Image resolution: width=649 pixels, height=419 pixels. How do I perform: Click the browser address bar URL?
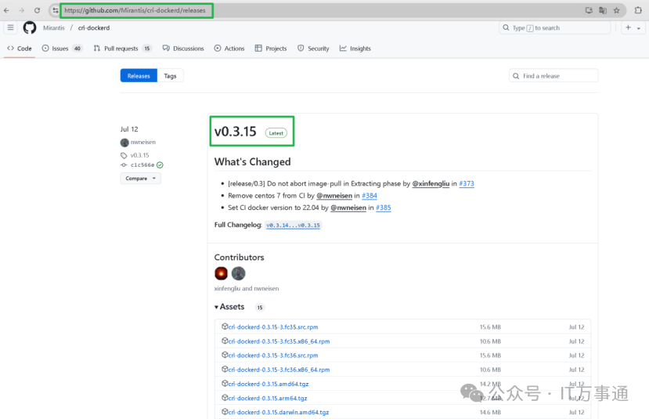[x=135, y=10]
